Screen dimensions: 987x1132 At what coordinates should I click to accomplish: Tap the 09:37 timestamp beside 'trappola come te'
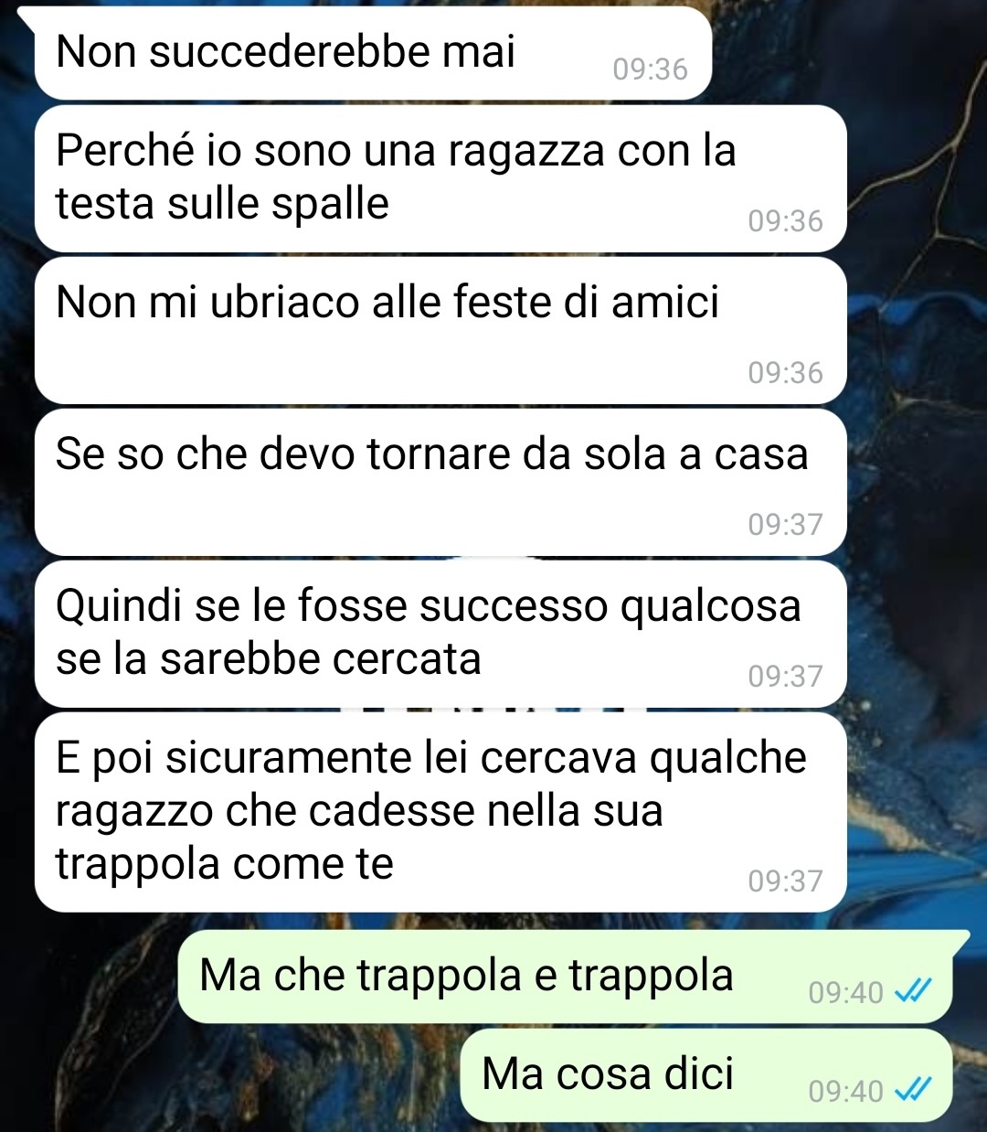pos(785,881)
